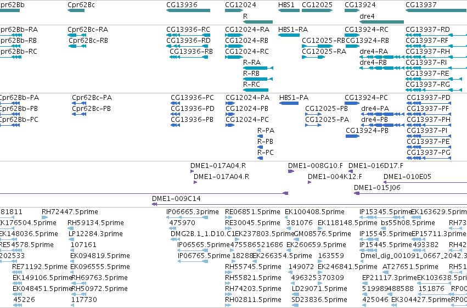Click the CG13936 gene bar
Viewport: 467px width, 308px height.
(188, 10)
